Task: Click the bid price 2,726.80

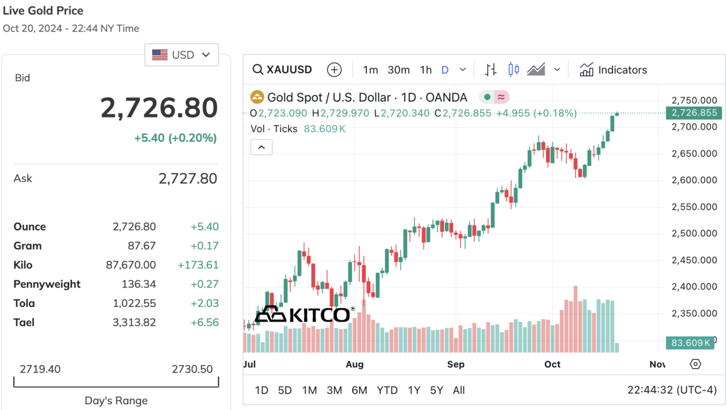Action: tap(159, 108)
